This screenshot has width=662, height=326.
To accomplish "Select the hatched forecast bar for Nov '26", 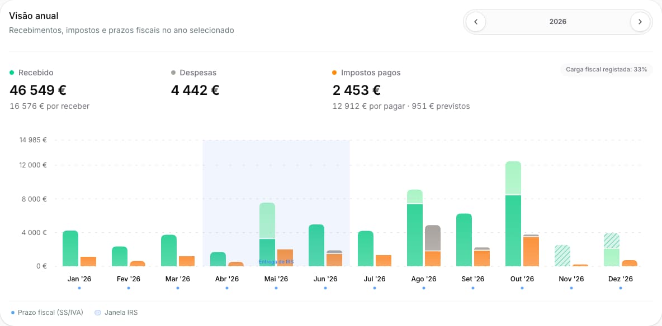I will click(562, 256).
